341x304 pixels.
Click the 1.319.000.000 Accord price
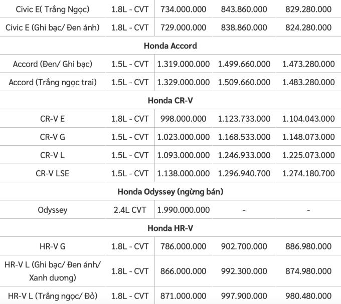pos(184,64)
